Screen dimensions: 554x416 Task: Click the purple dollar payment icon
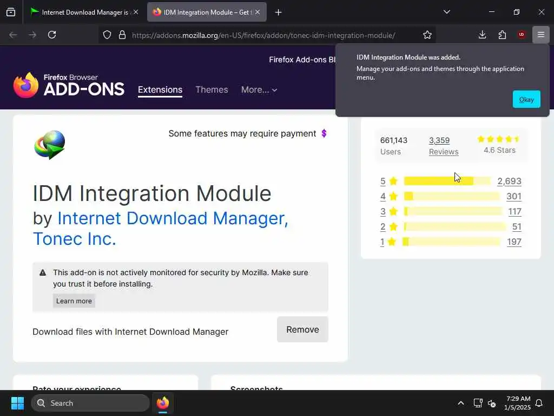324,133
